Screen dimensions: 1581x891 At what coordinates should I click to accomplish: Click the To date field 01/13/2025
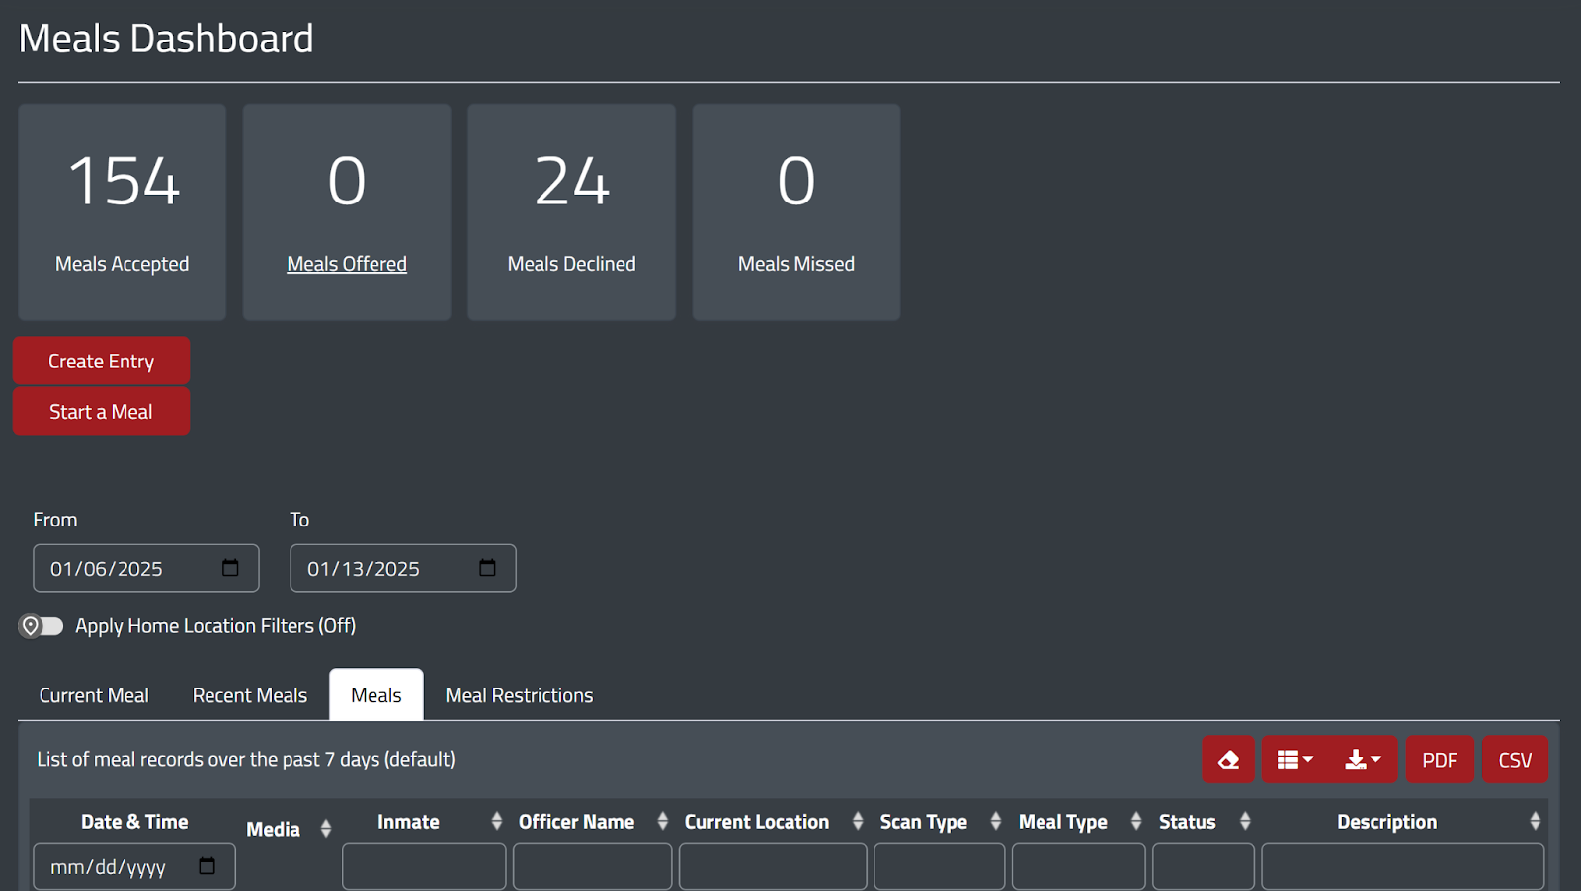pos(403,568)
